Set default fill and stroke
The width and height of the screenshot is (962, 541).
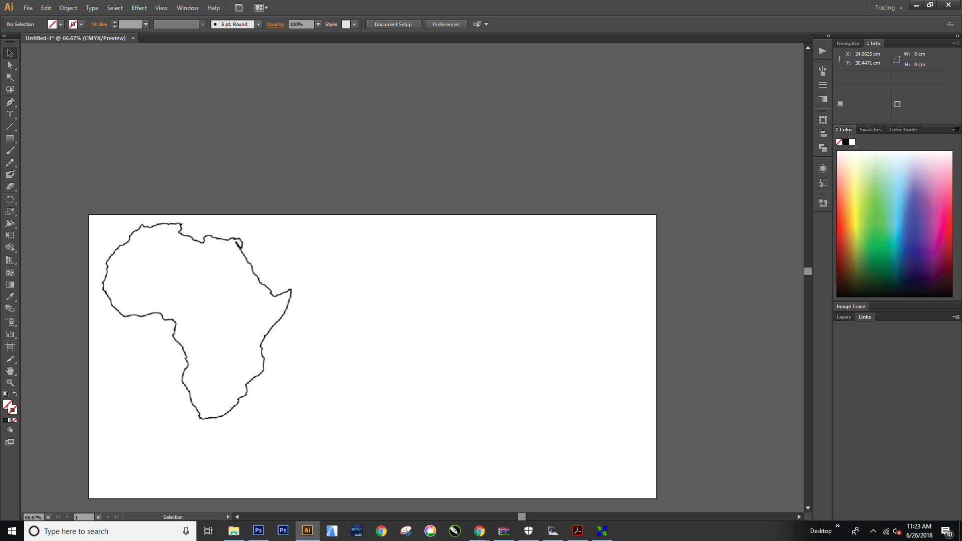[6, 395]
